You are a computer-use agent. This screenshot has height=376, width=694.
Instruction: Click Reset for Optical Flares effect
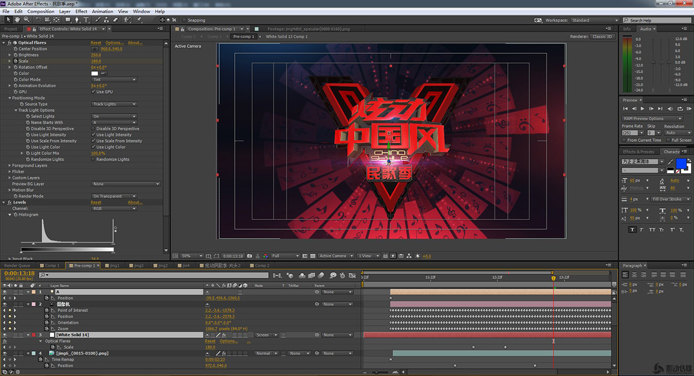coord(95,43)
